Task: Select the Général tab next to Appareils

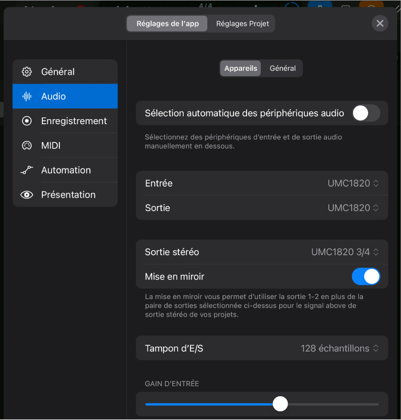Action: (x=282, y=68)
